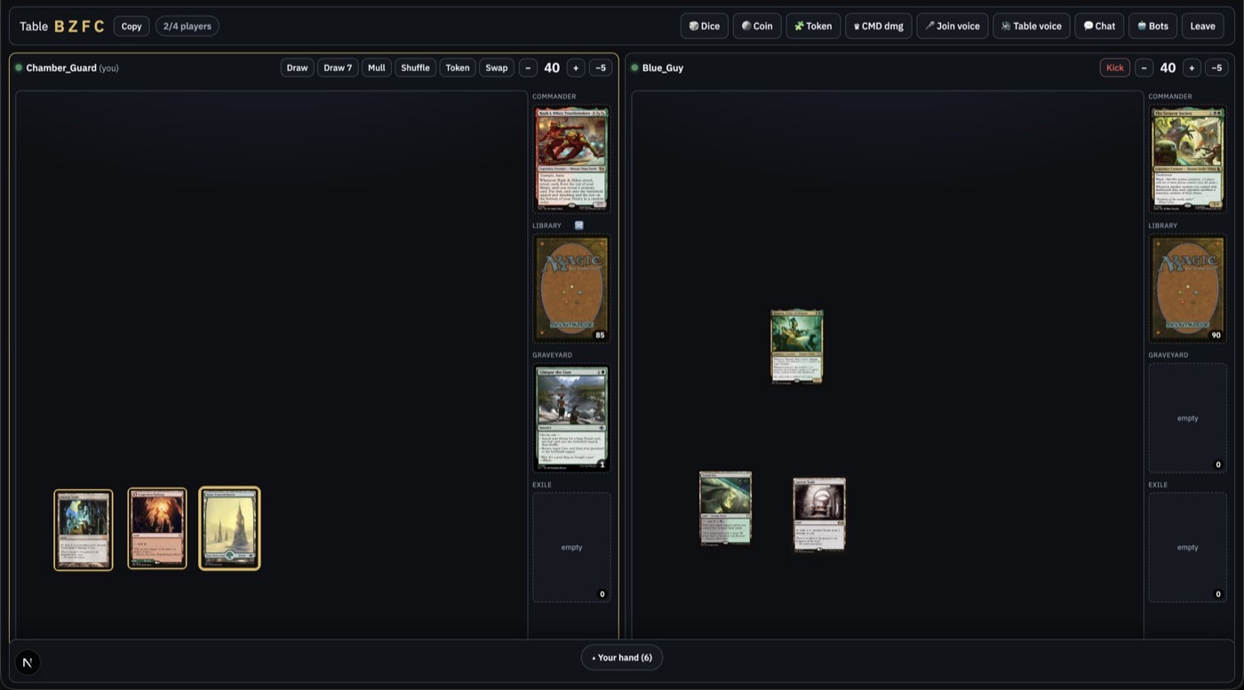The image size is (1244, 690).
Task: Select the Cragcrown Pathway land card
Action: click(157, 528)
